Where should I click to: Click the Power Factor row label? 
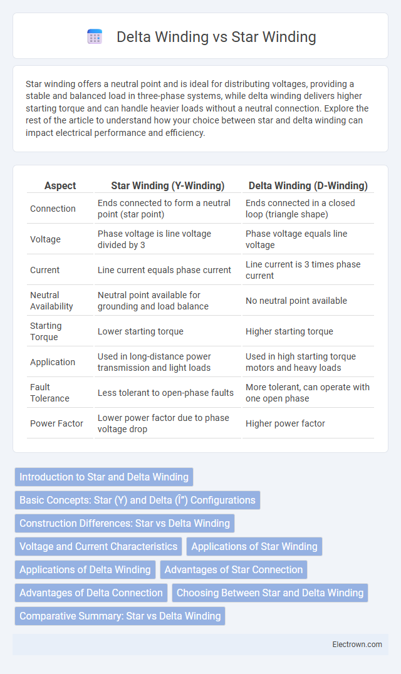coord(57,423)
